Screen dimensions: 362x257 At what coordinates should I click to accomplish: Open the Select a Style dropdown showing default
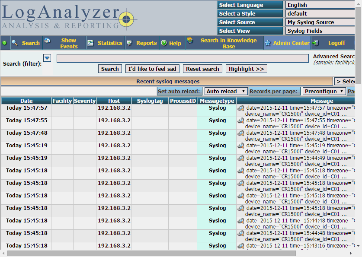point(320,13)
